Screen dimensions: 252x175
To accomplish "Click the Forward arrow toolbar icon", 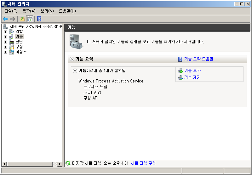I will [13, 19].
